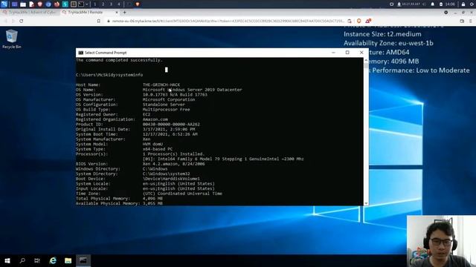
Task: Open Windows taskbar search
Action: pos(22,260)
